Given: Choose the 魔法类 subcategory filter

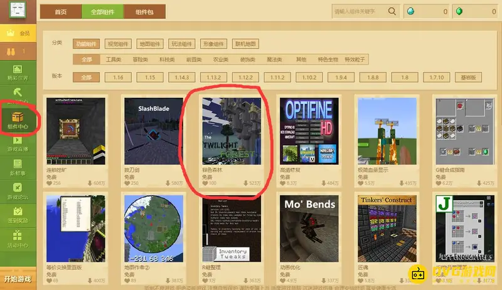Looking at the screenshot, I should 272,60.
